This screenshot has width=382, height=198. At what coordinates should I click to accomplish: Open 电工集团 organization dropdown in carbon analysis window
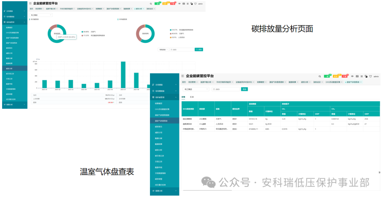click(41, 15)
